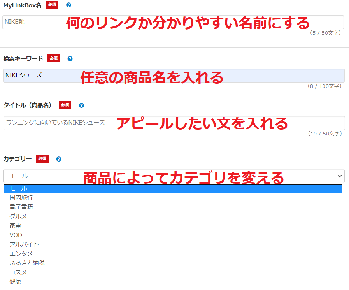Select 家電 category option
Viewport: 349px width, 290px height.
point(172,226)
